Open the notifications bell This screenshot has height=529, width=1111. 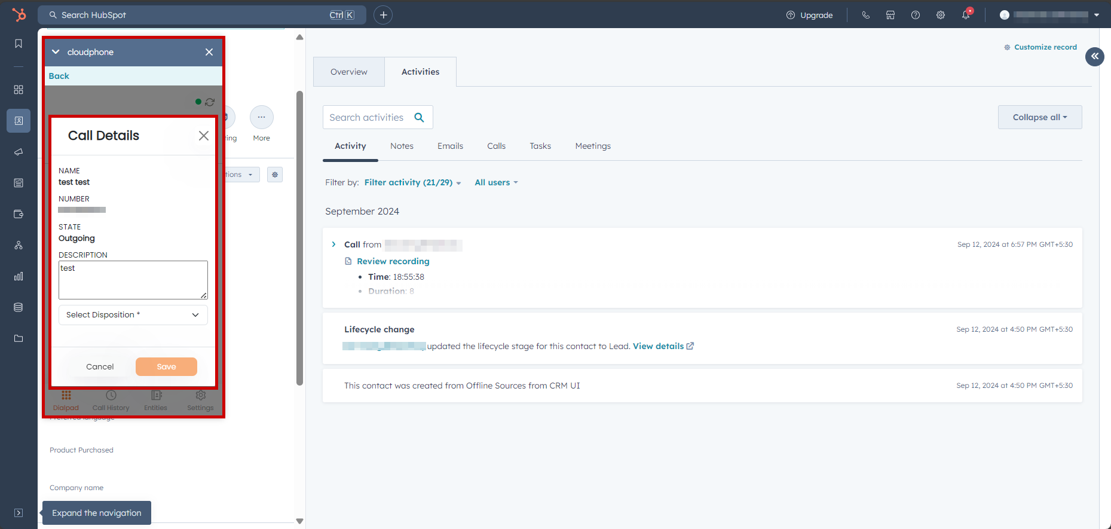coord(966,15)
